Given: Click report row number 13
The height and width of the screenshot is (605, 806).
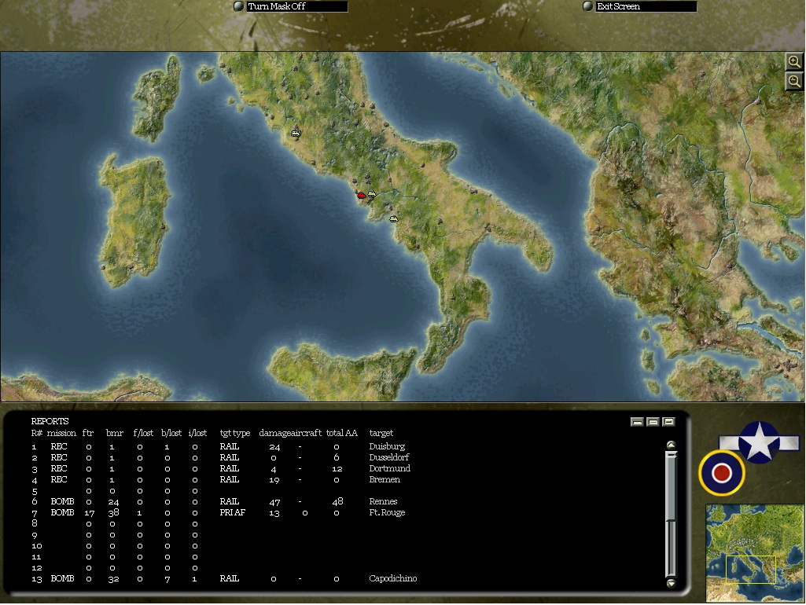Looking at the screenshot, I should (36, 579).
